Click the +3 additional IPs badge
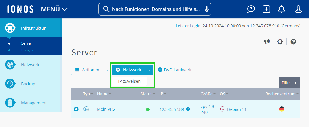Screen dimensions: 309x127 pyautogui.click(x=188, y=109)
